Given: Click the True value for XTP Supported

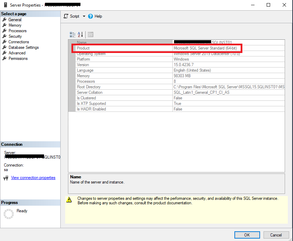Looking at the screenshot, I should [177, 104].
